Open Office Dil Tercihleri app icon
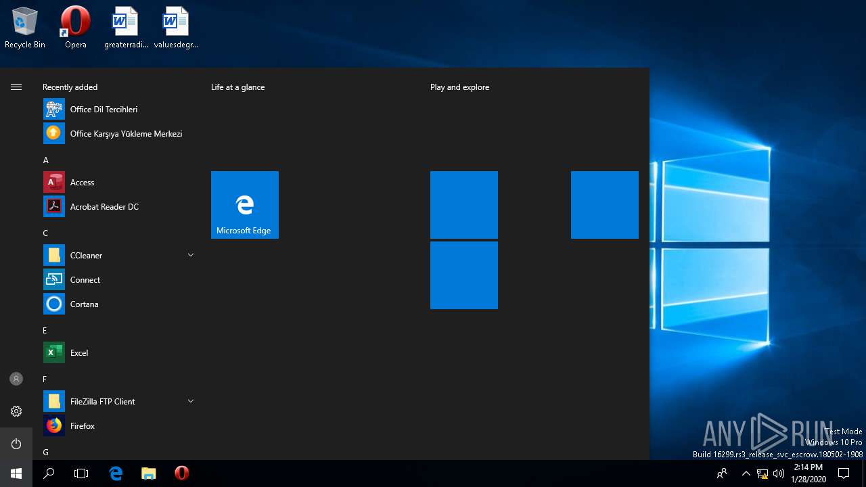The width and height of the screenshot is (866, 487). pos(54,110)
